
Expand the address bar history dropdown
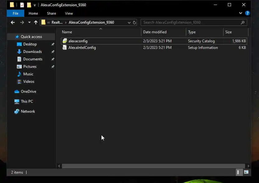coord(129,22)
